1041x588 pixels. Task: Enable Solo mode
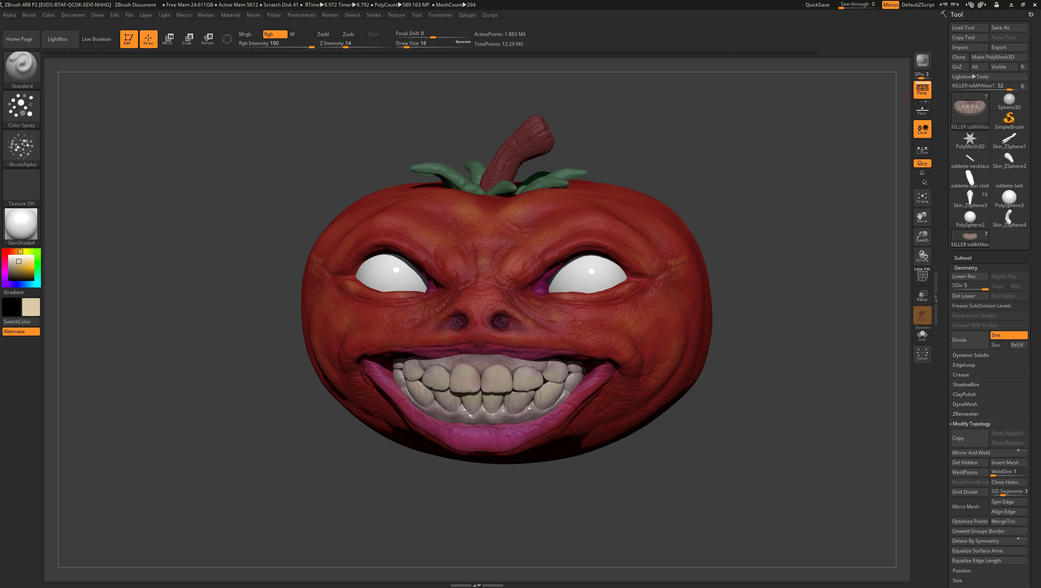[x=922, y=336]
